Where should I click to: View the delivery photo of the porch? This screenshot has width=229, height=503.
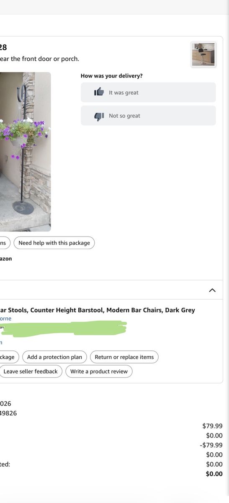tap(25, 152)
